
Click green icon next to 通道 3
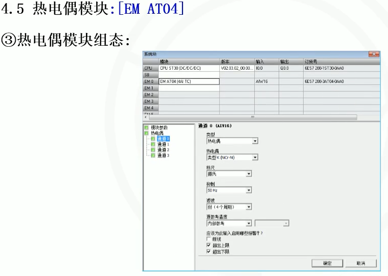pos(153,156)
